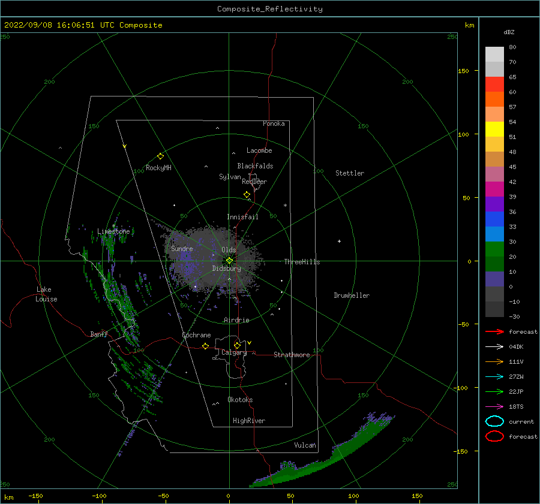Click the Lake Louise label
This screenshot has height=504, width=540.
click(46, 294)
